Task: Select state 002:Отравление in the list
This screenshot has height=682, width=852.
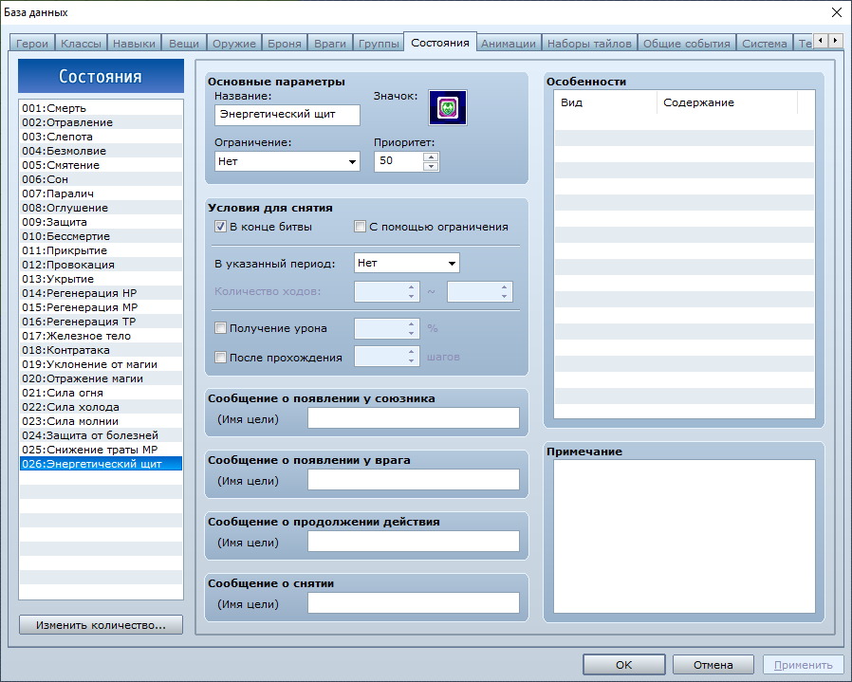Action: coord(102,122)
